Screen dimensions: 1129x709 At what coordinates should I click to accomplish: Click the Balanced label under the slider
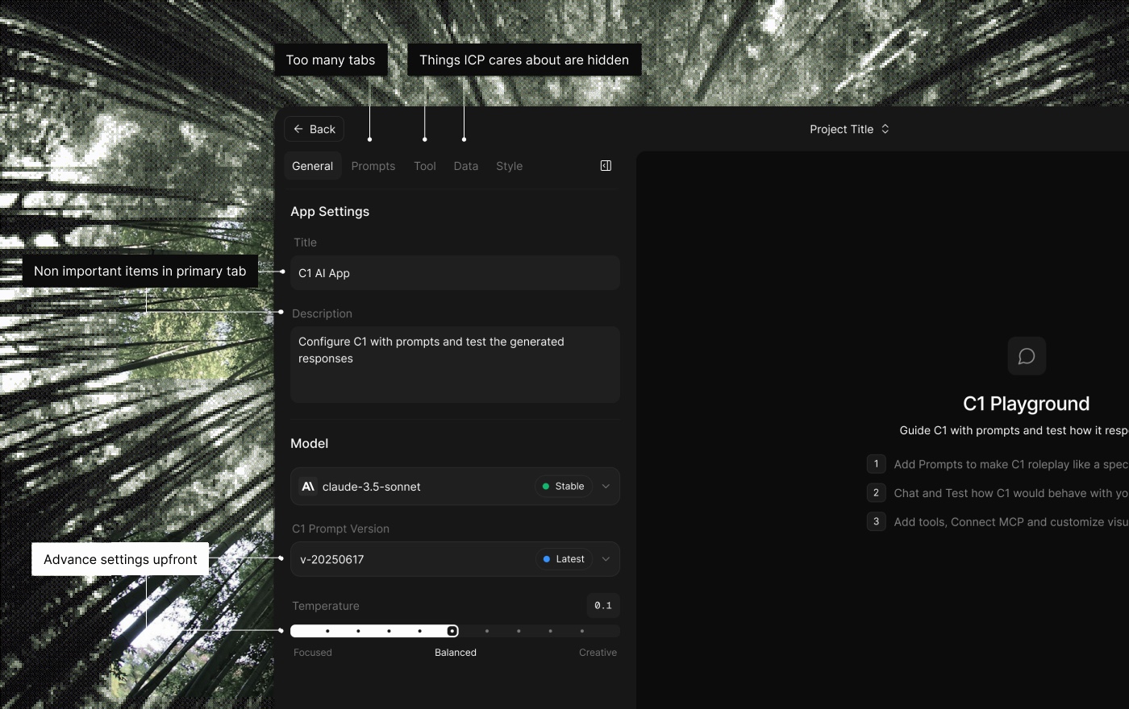click(456, 653)
